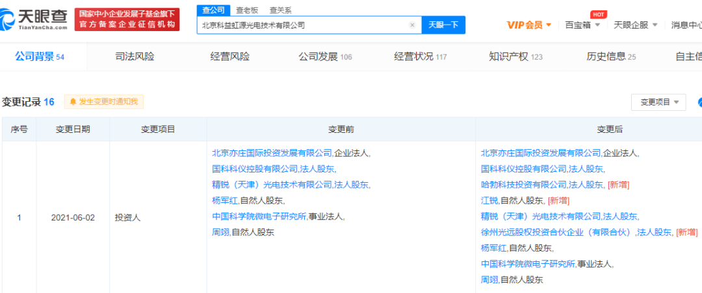Image resolution: width=702 pixels, height=293 pixels.
Task: Open the VIP会员 dropdown
Action: 528,25
